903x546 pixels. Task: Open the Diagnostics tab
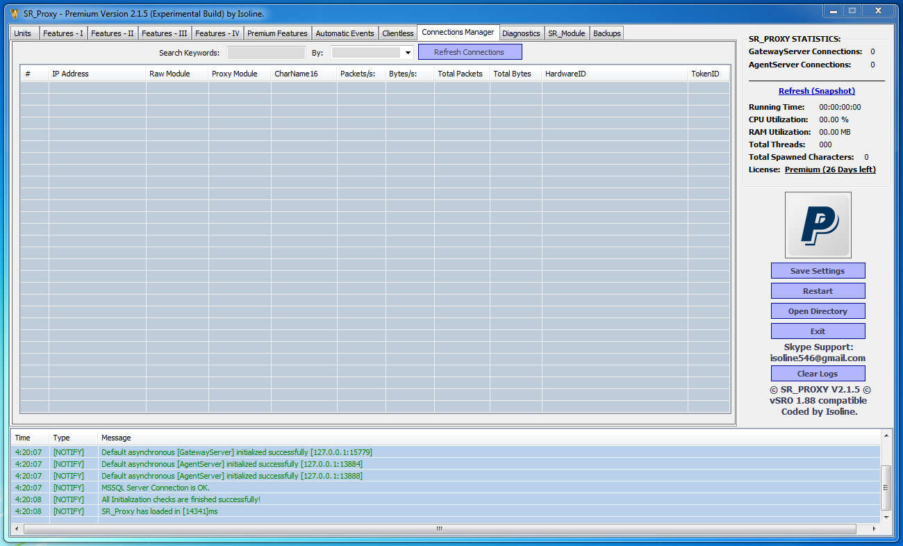tap(521, 33)
